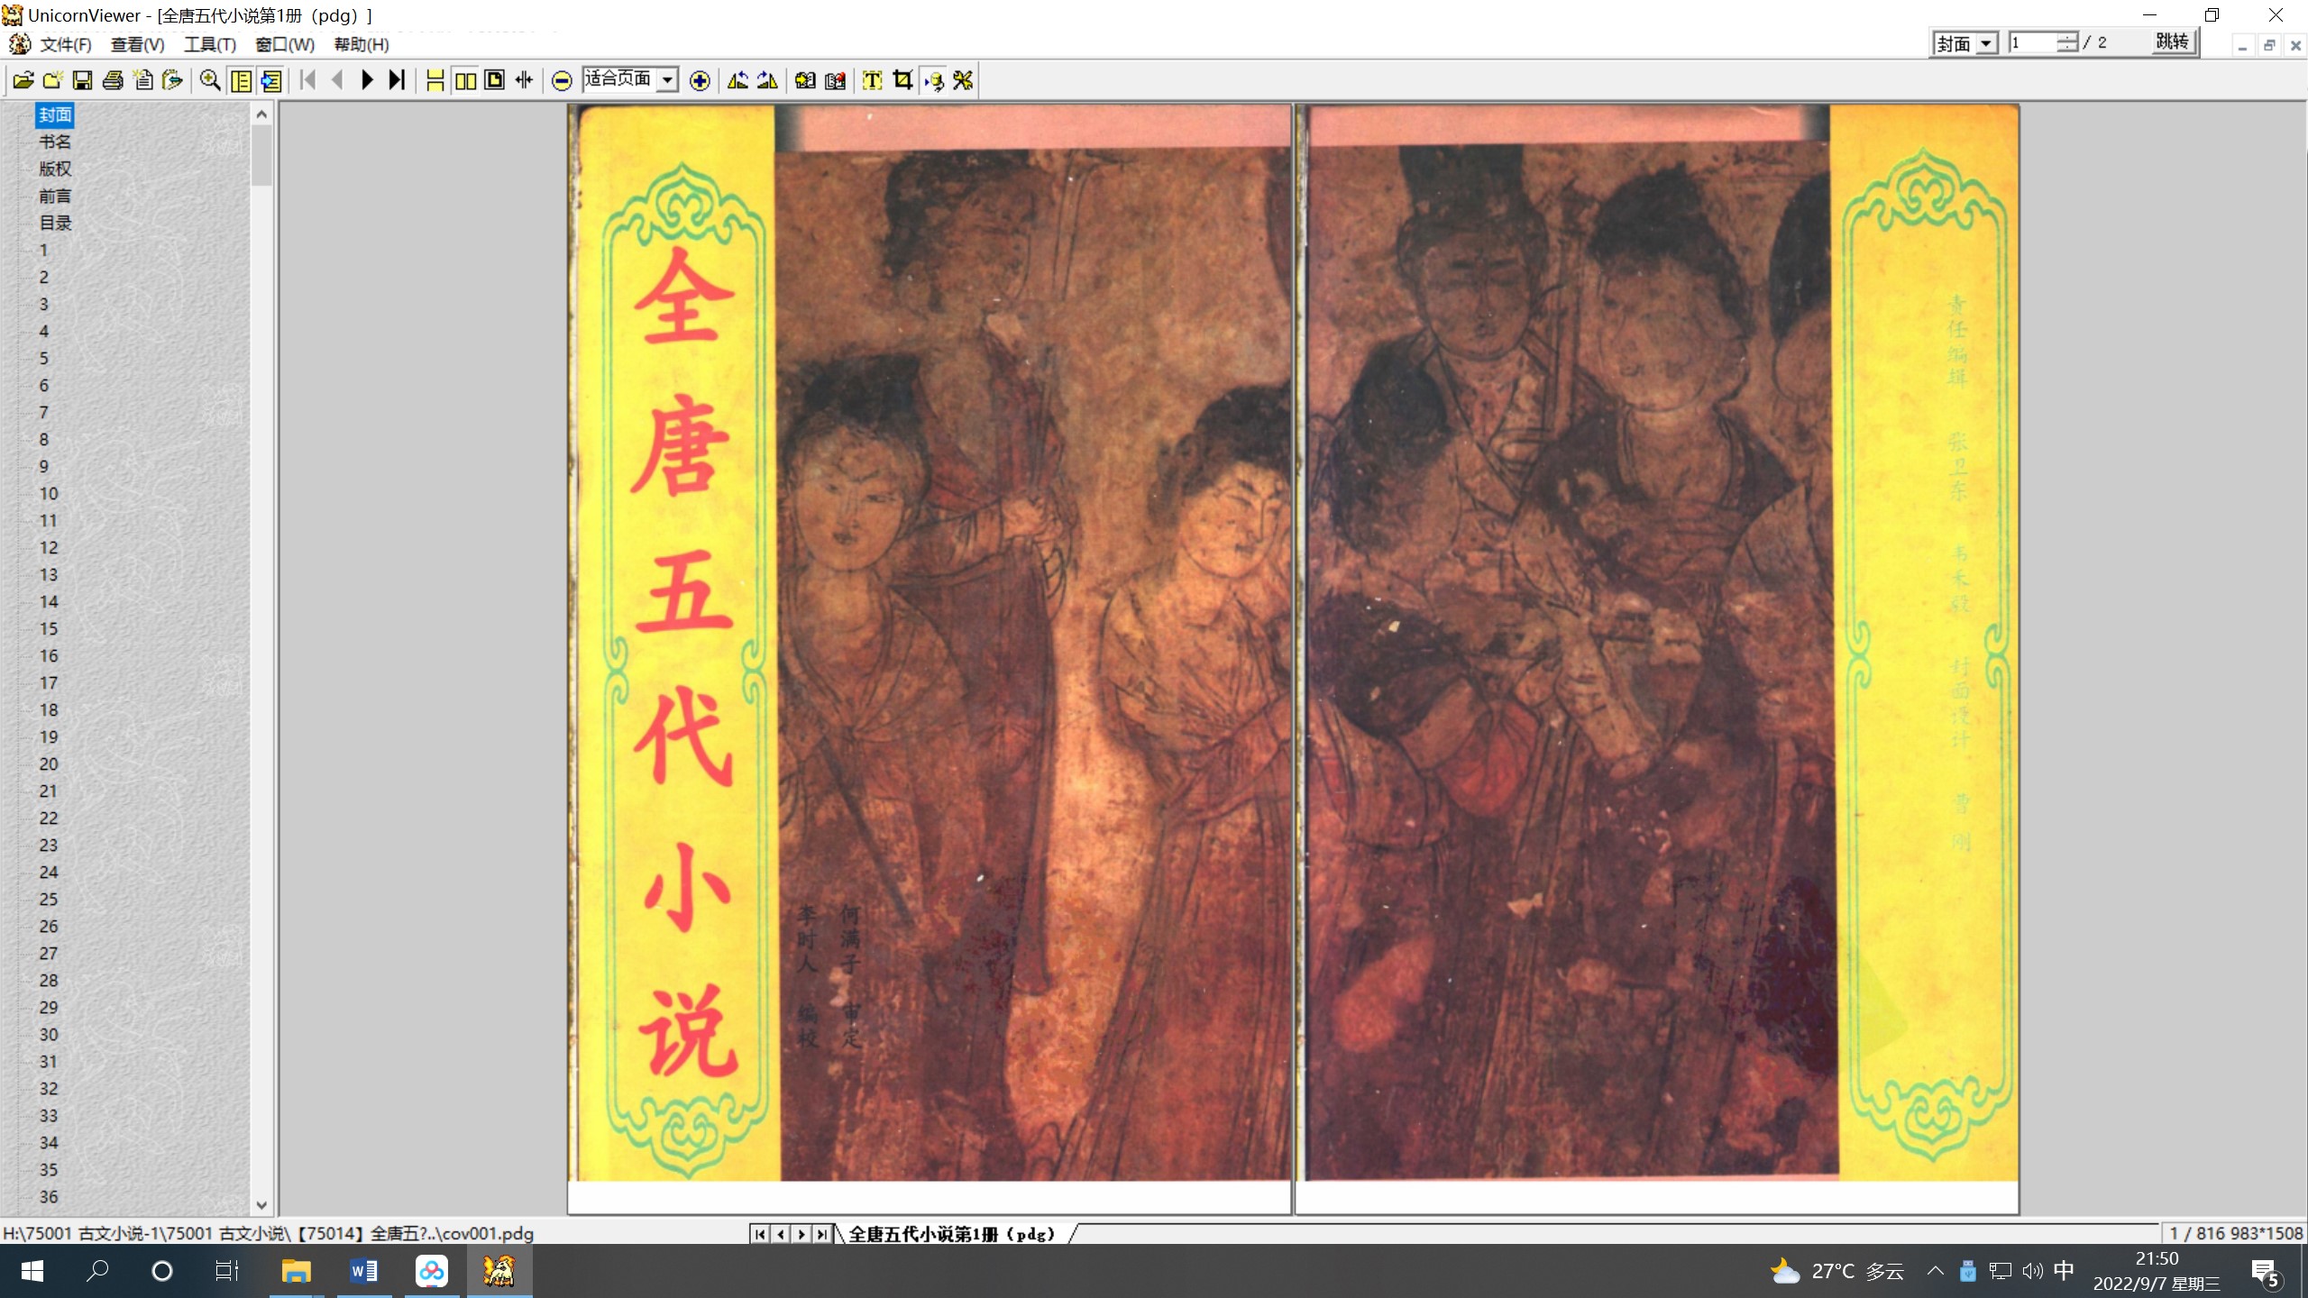The width and height of the screenshot is (2308, 1298).
Task: Select 目录 in the bookmark tree
Action: coord(55,223)
